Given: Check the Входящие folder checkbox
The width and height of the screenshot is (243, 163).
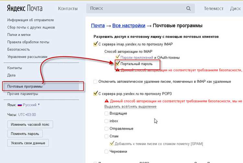Looking at the screenshot, I should pos(106,113).
